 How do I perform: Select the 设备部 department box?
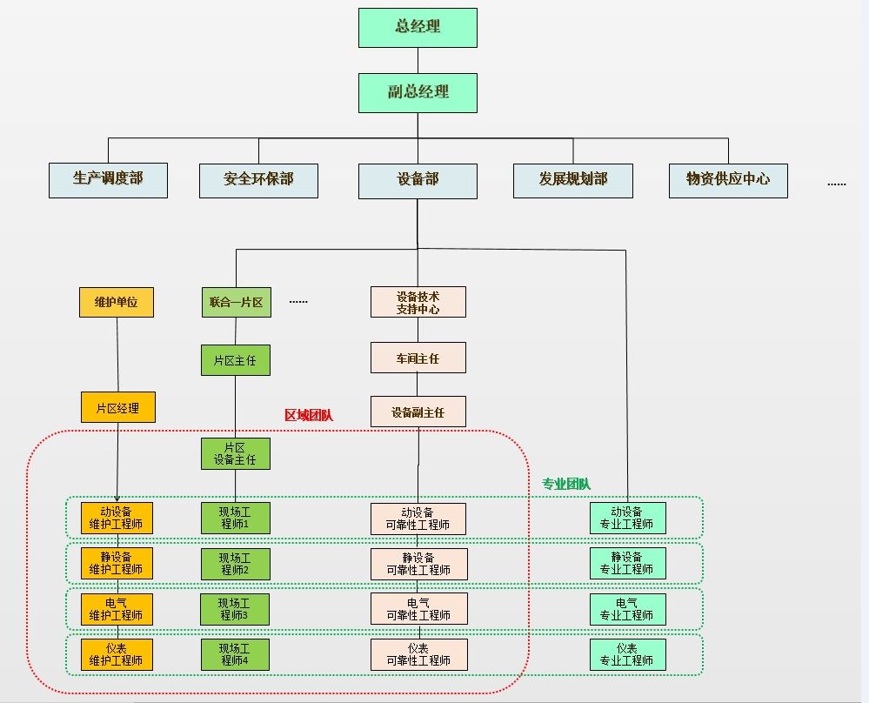[x=418, y=181]
